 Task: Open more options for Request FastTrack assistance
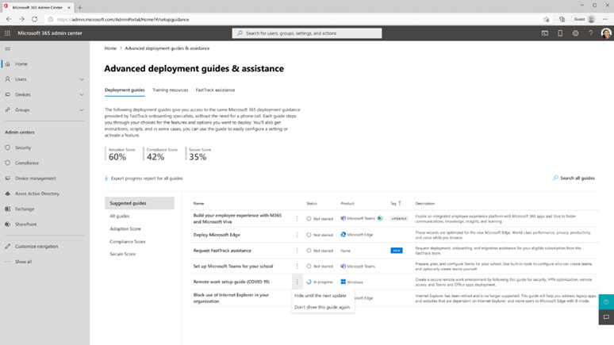click(x=297, y=251)
